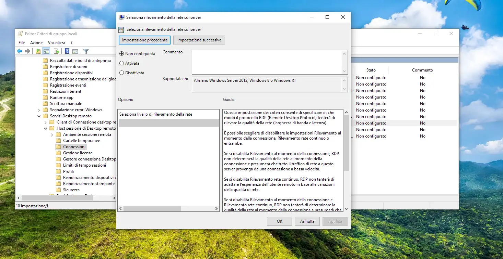The width and height of the screenshot is (503, 259).
Task: Click inside the 'Commento' text field
Action: coord(267,62)
